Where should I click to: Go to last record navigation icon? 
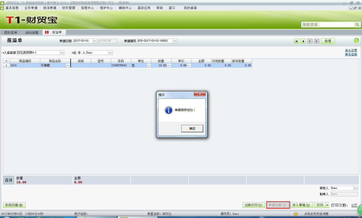pyautogui.click(x=317, y=41)
